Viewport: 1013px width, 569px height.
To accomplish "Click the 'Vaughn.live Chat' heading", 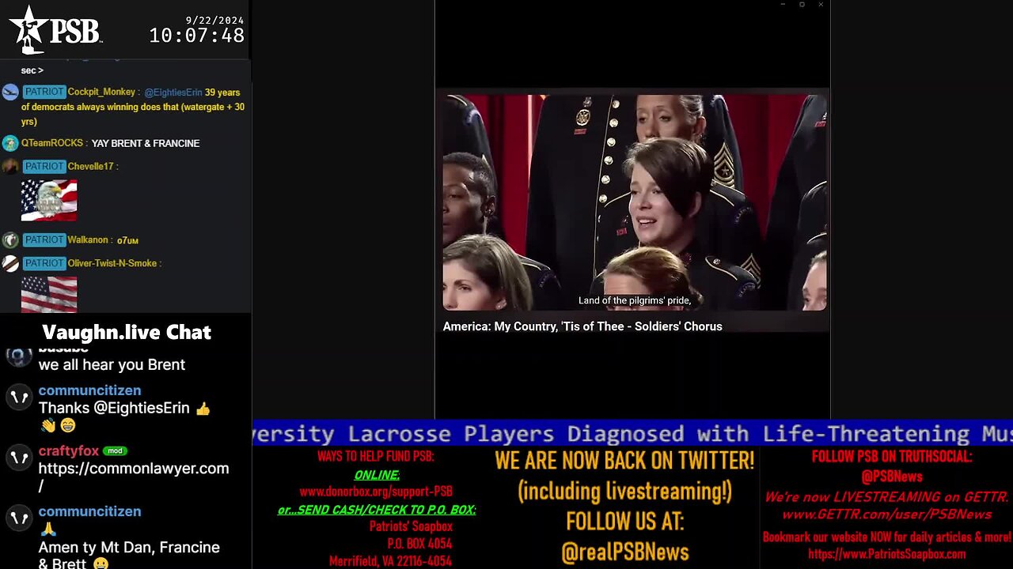I will coord(127,332).
